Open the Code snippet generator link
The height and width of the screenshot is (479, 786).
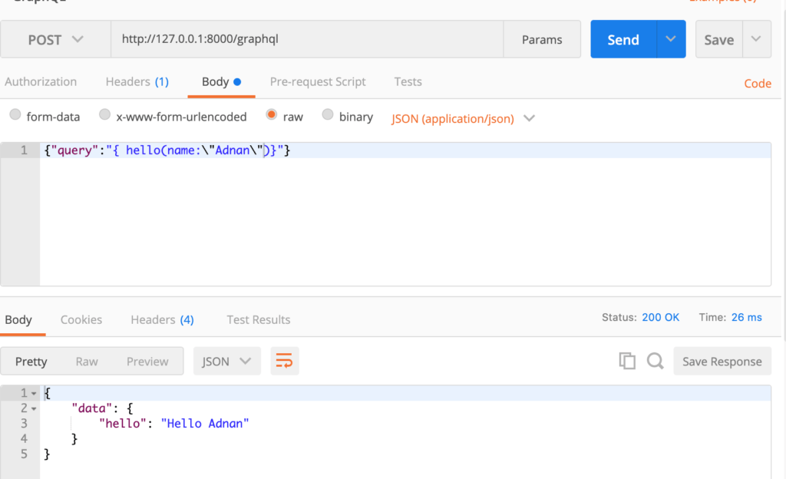[758, 83]
